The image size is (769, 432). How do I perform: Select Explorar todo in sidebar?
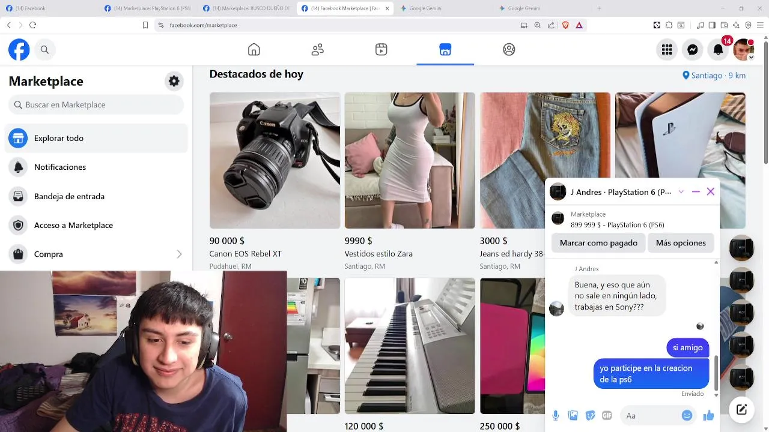pos(96,138)
